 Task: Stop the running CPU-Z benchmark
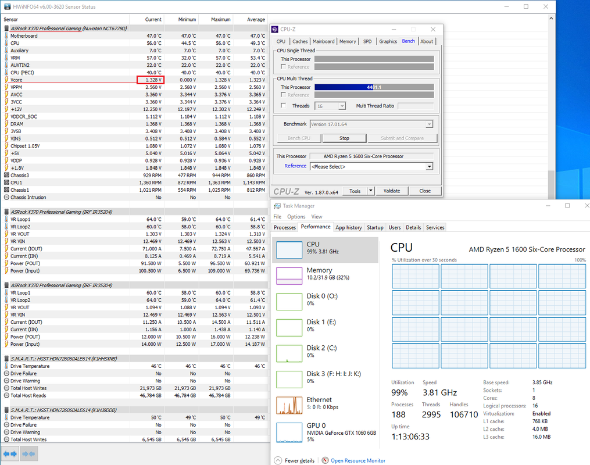click(x=344, y=138)
